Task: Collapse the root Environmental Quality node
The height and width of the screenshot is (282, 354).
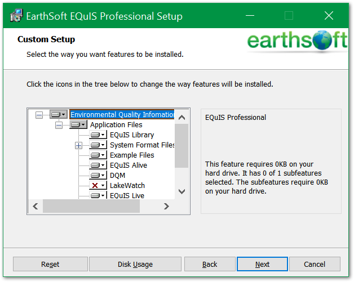Action: point(39,115)
